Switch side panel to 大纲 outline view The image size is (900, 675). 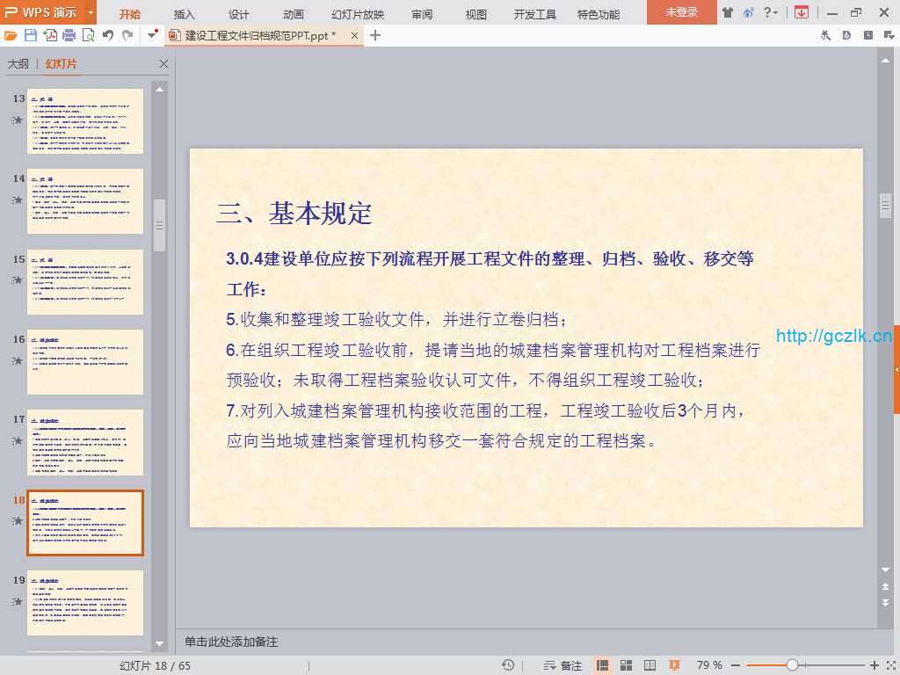pyautogui.click(x=18, y=64)
